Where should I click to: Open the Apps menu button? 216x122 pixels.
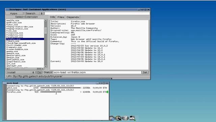tap(15, 14)
